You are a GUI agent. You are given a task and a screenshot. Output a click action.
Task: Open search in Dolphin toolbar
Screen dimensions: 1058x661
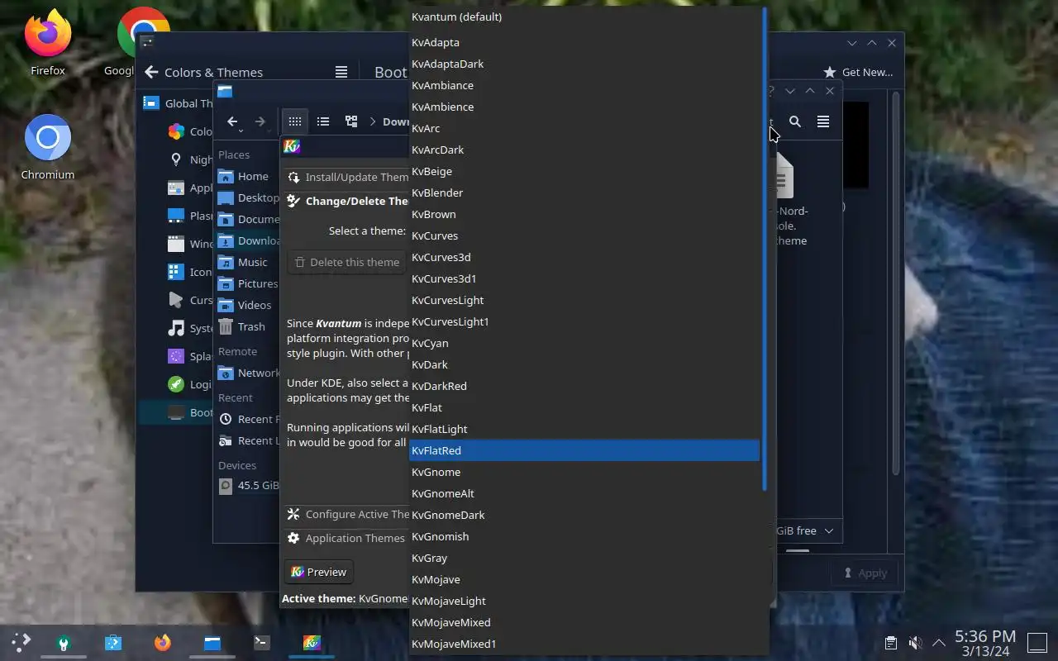(795, 121)
